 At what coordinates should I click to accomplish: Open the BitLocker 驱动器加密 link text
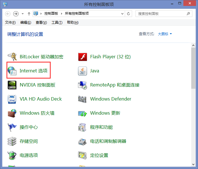42,57
